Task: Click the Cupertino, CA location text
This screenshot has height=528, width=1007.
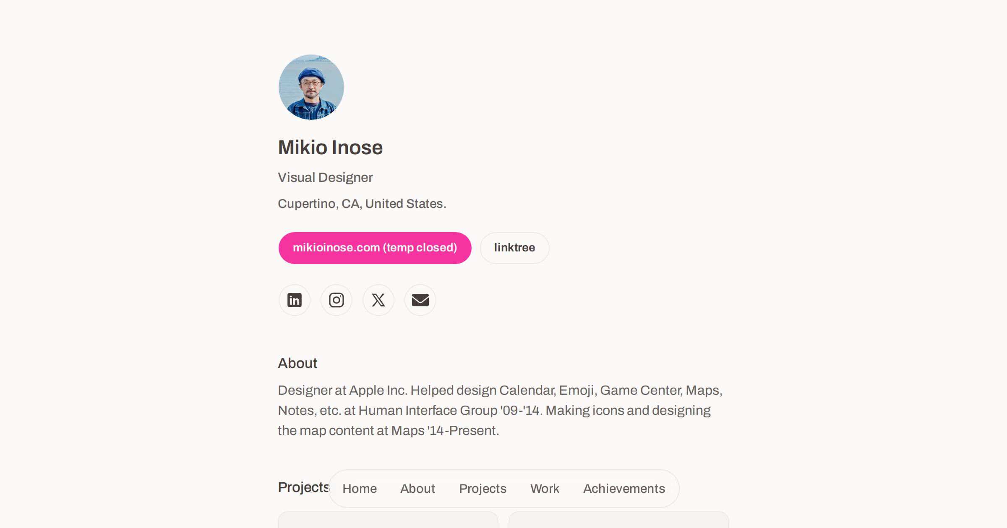Action: pos(362,204)
